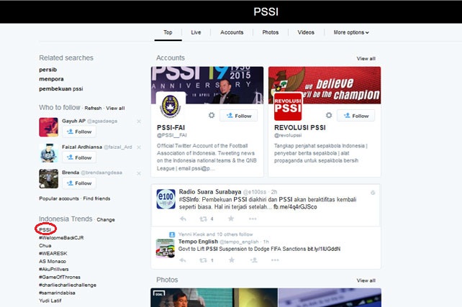This screenshot has width=462, height=307.
Task: Open Gayuh AP avatar
Action: tap(49, 127)
